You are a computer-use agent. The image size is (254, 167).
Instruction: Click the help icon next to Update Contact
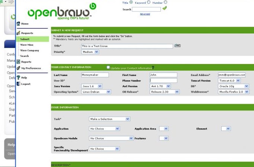pos(153,67)
